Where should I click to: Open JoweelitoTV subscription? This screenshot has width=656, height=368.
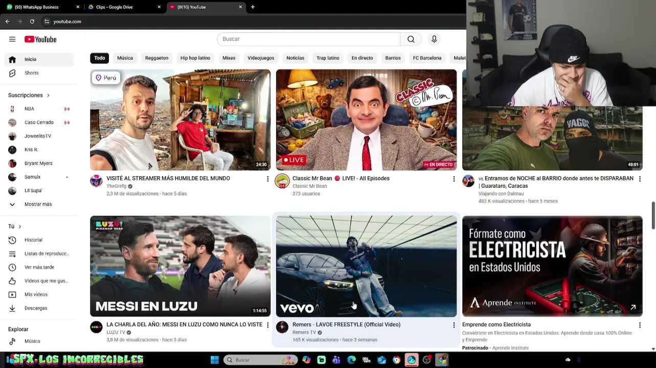(x=39, y=136)
